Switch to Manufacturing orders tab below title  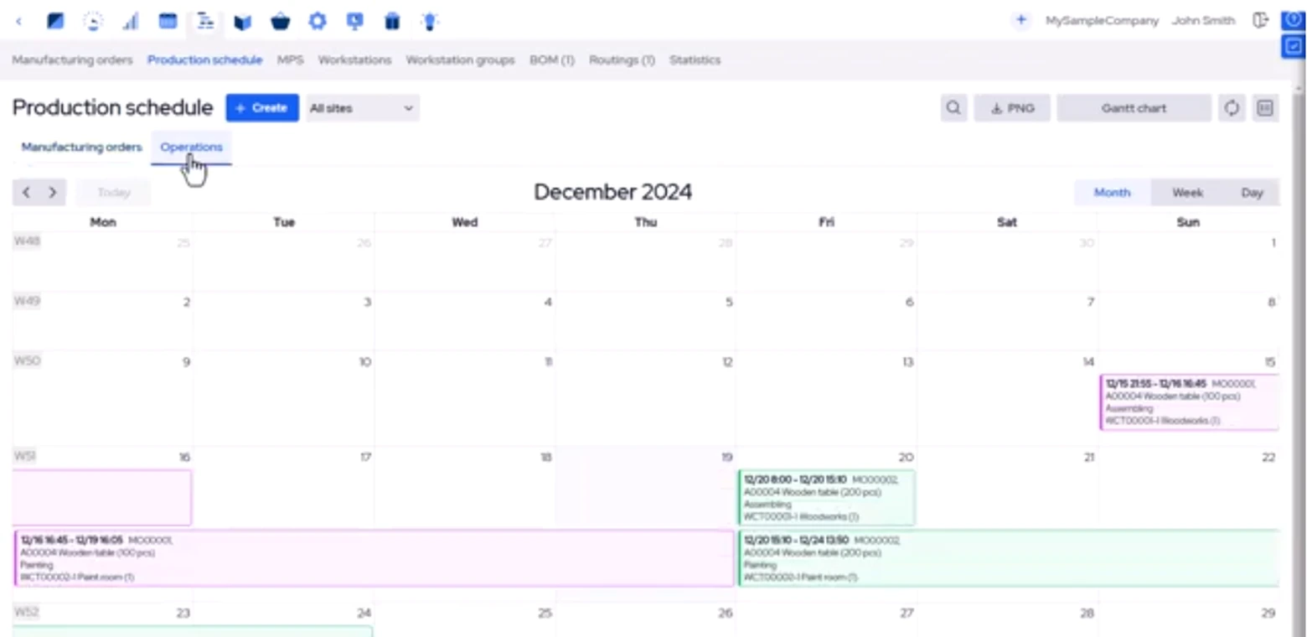pyautogui.click(x=81, y=147)
